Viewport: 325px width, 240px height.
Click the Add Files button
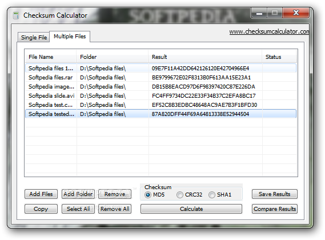pyautogui.click(x=41, y=194)
